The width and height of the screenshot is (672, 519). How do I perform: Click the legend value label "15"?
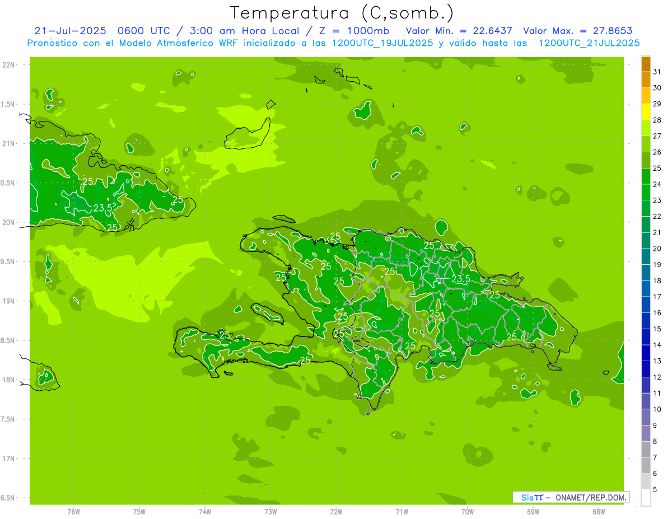click(x=657, y=329)
